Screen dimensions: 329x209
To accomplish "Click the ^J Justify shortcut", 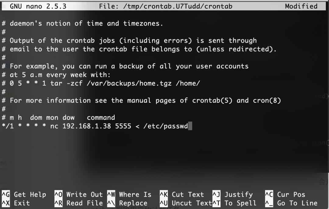I will point(233,194).
